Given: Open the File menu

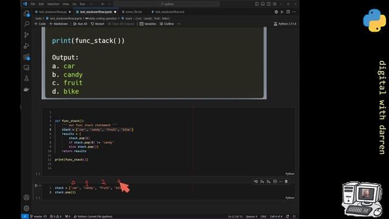Looking at the screenshot, I should coord(33,4).
